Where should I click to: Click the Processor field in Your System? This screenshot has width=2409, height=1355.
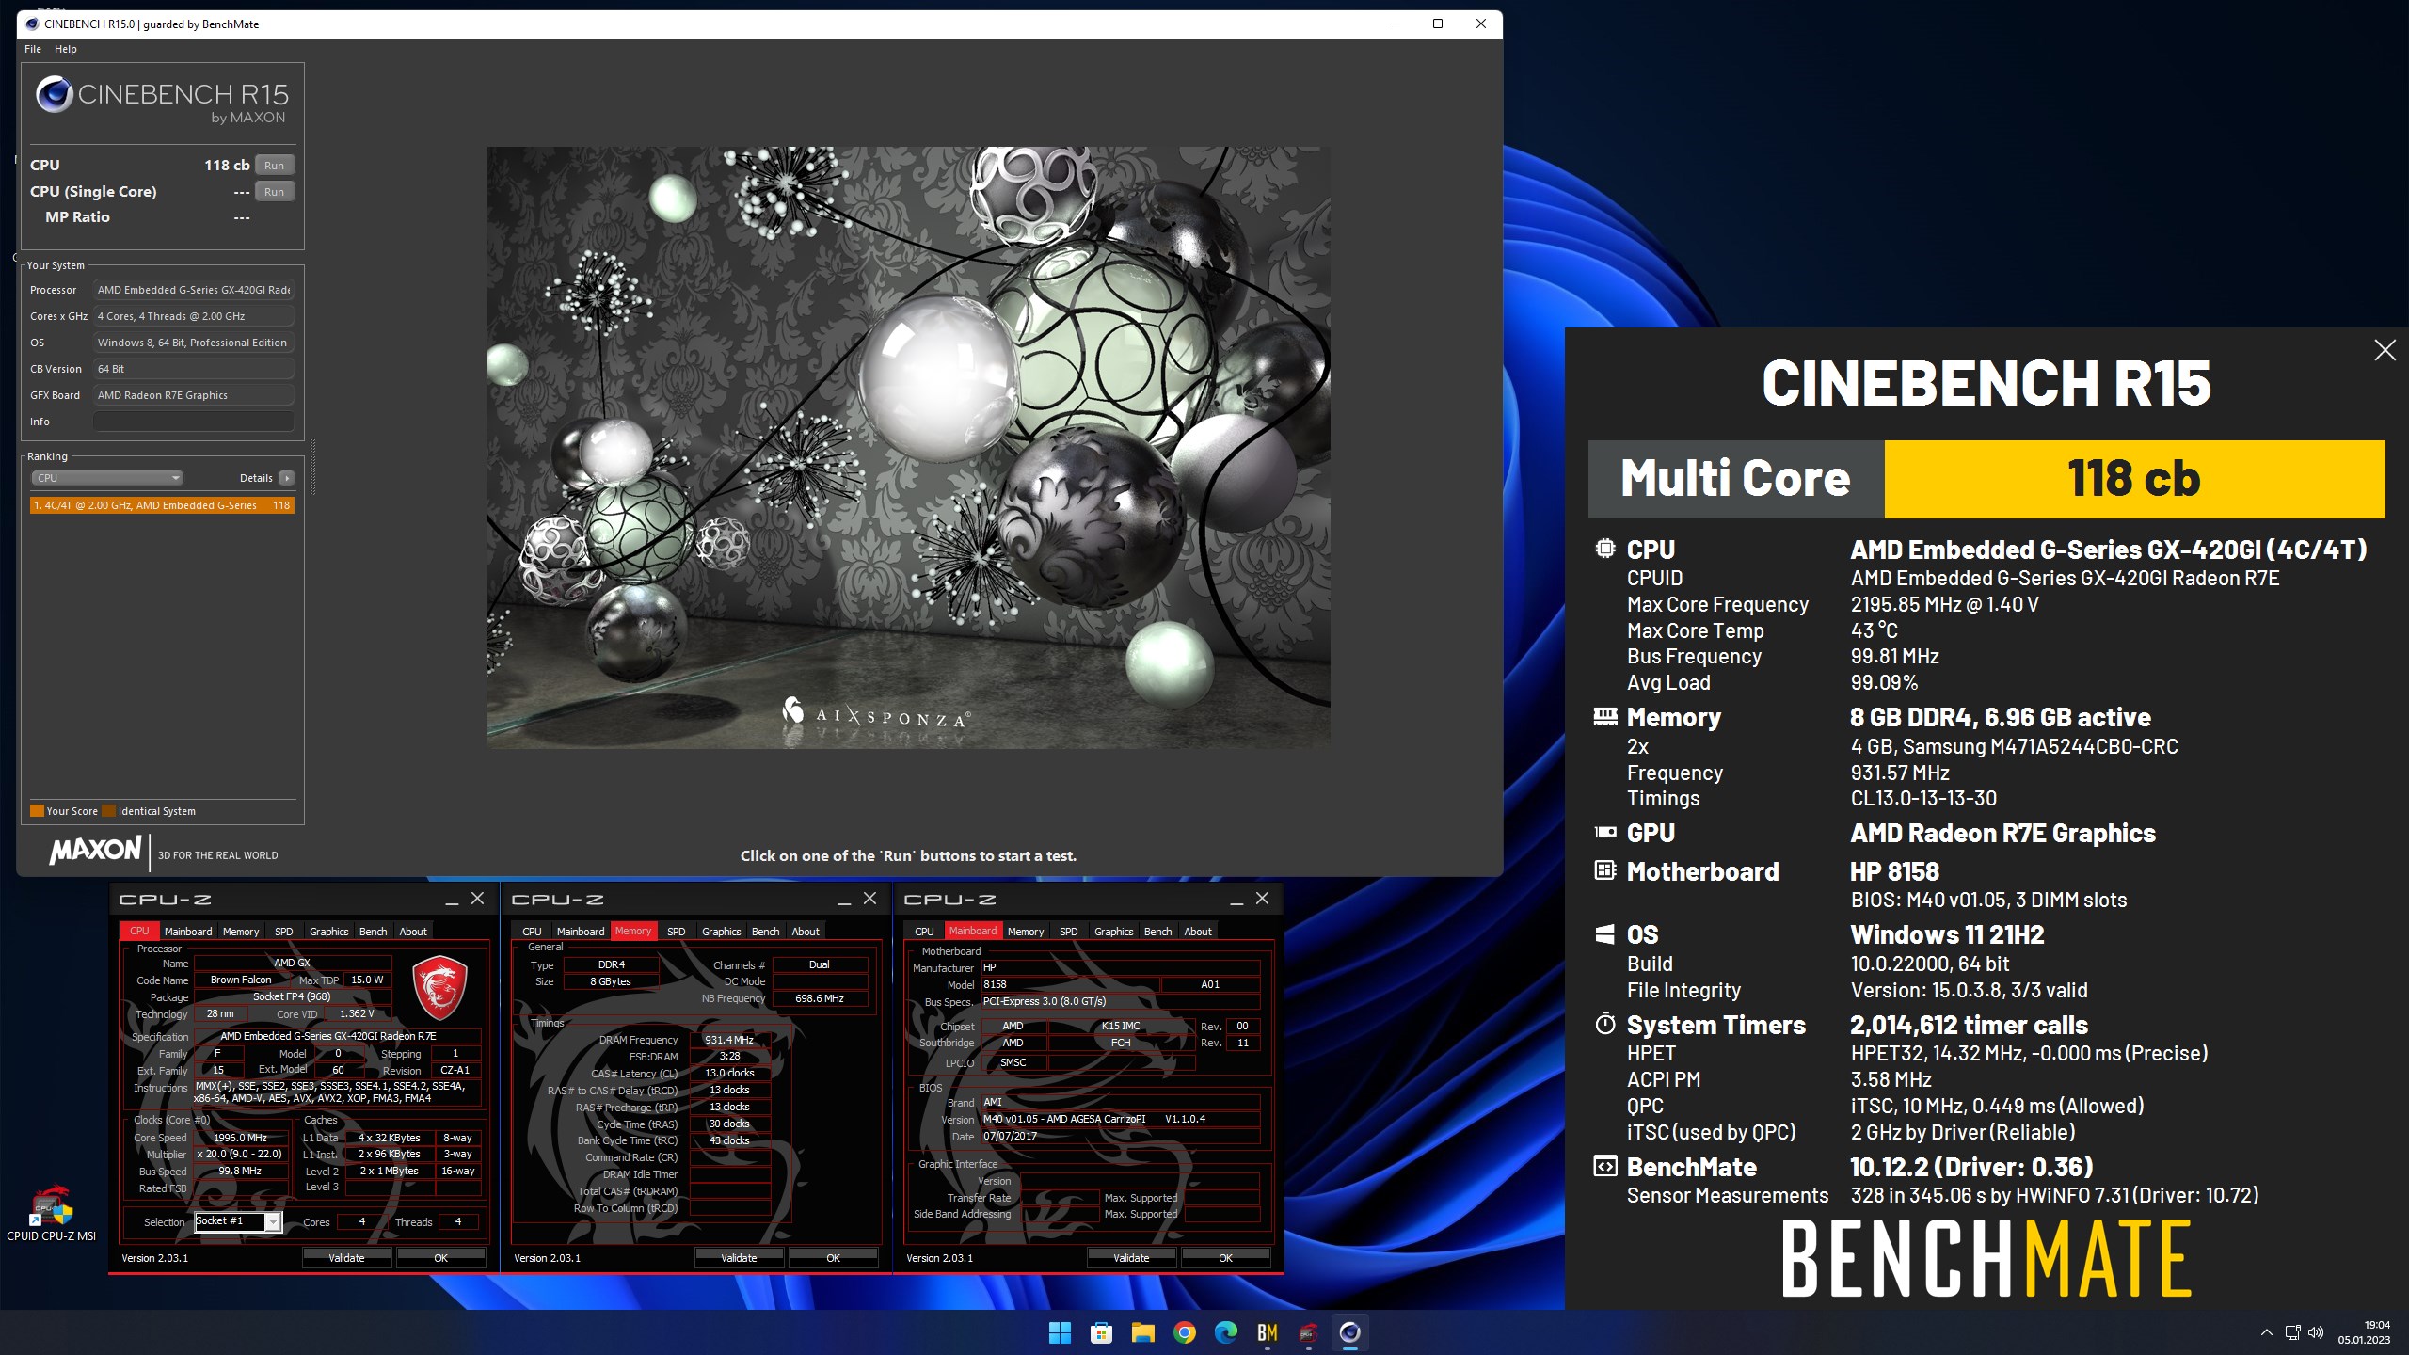click(x=194, y=290)
